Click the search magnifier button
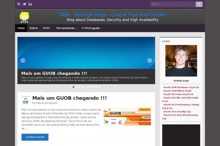220x146 pixels. [199, 4]
